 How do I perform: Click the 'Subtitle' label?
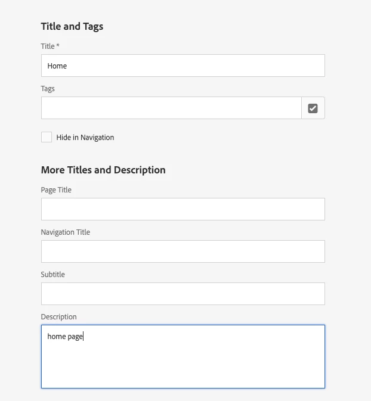(52, 274)
